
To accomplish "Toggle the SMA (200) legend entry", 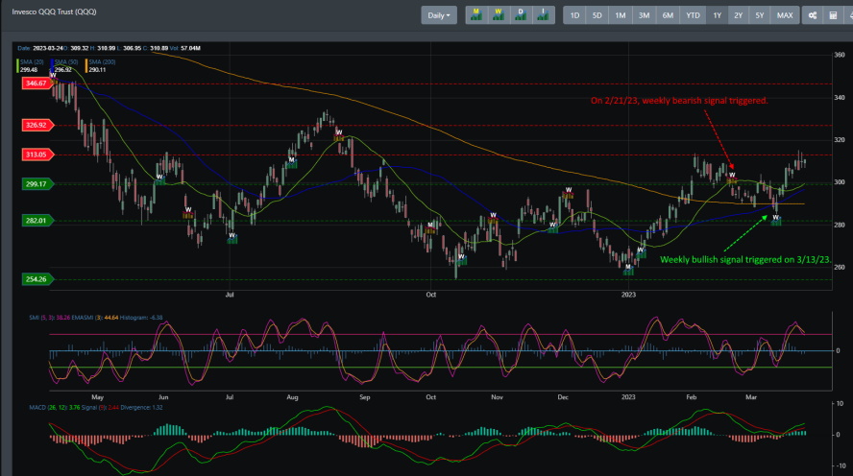I will click(101, 66).
